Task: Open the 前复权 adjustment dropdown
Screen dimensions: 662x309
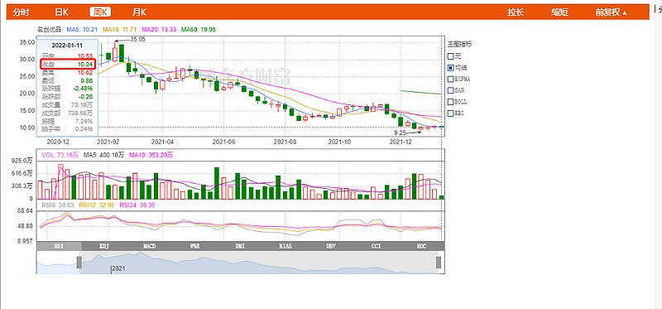Action: pyautogui.click(x=611, y=12)
